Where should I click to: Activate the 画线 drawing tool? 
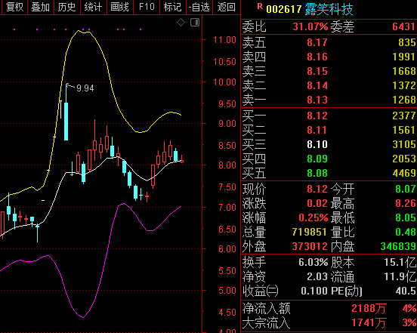119,8
